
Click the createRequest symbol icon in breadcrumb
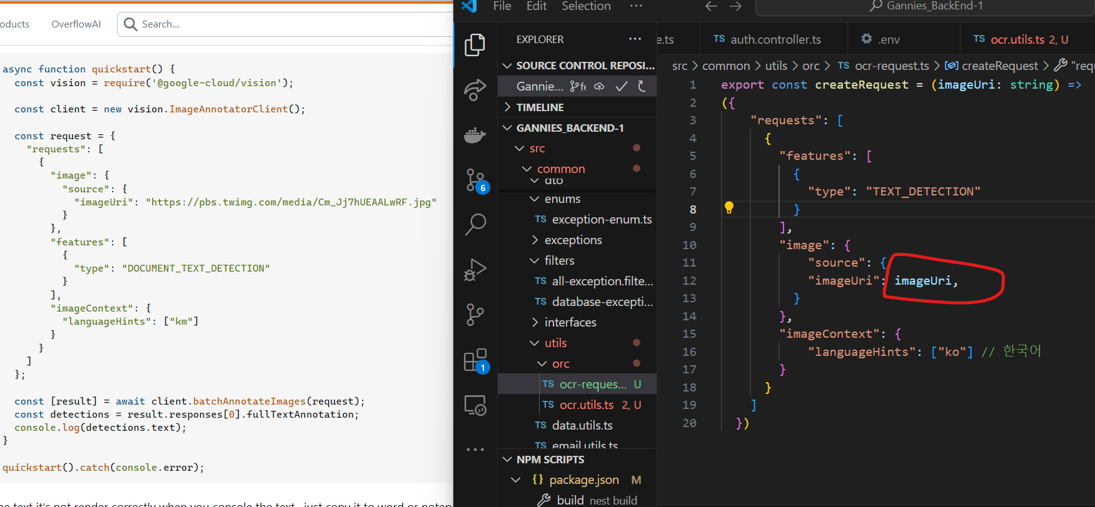pyautogui.click(x=951, y=66)
